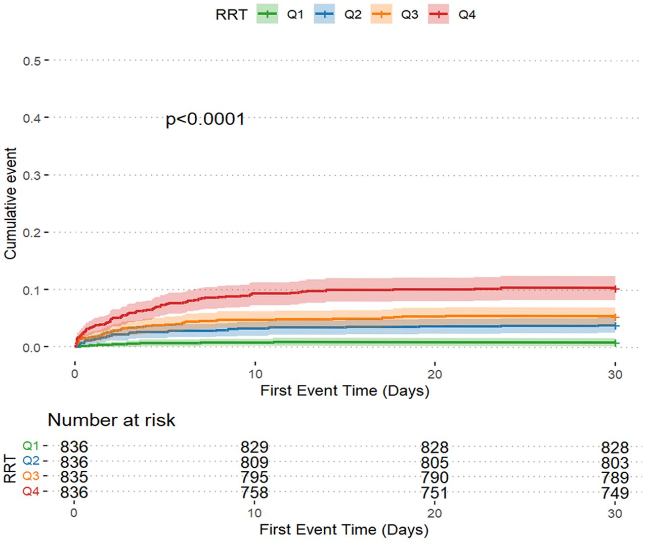The width and height of the screenshot is (646, 542).
Task: Click Q1 row value 828 at day 20
Action: click(x=435, y=447)
